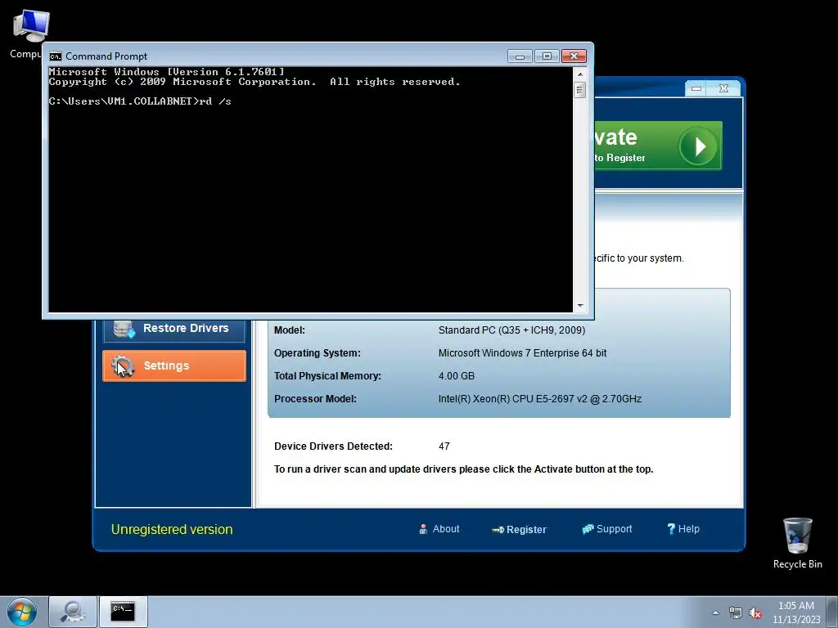Screen dimensions: 838x628
Task: Close the driver utility window with X
Action: (723, 88)
